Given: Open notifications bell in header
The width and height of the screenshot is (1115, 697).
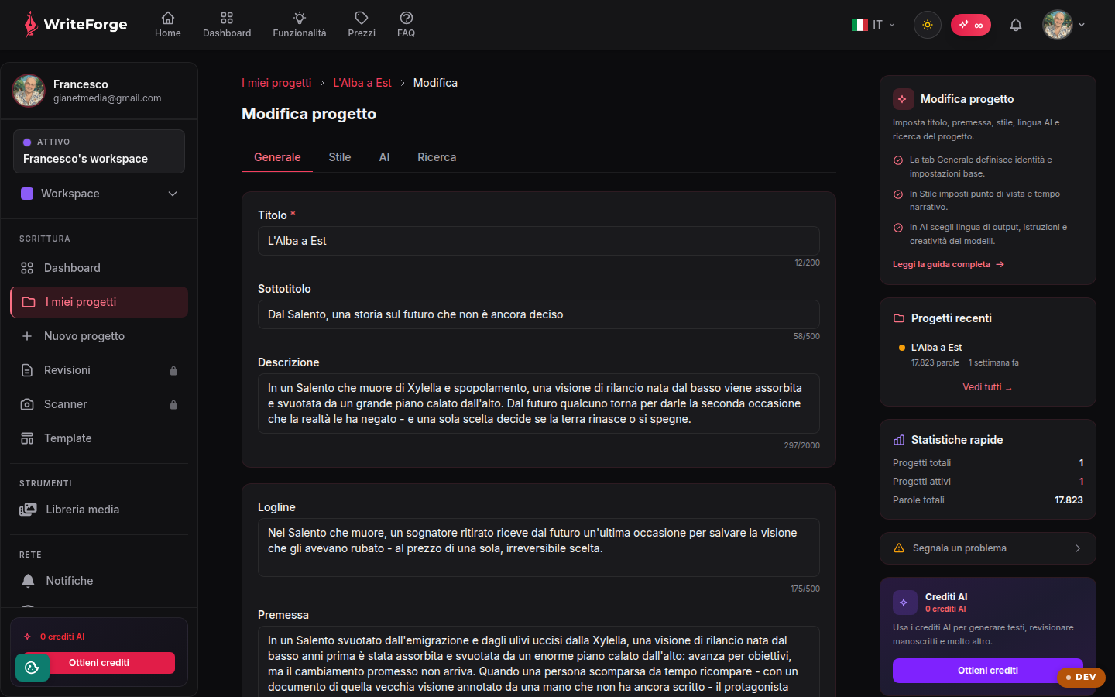Looking at the screenshot, I should point(1016,25).
